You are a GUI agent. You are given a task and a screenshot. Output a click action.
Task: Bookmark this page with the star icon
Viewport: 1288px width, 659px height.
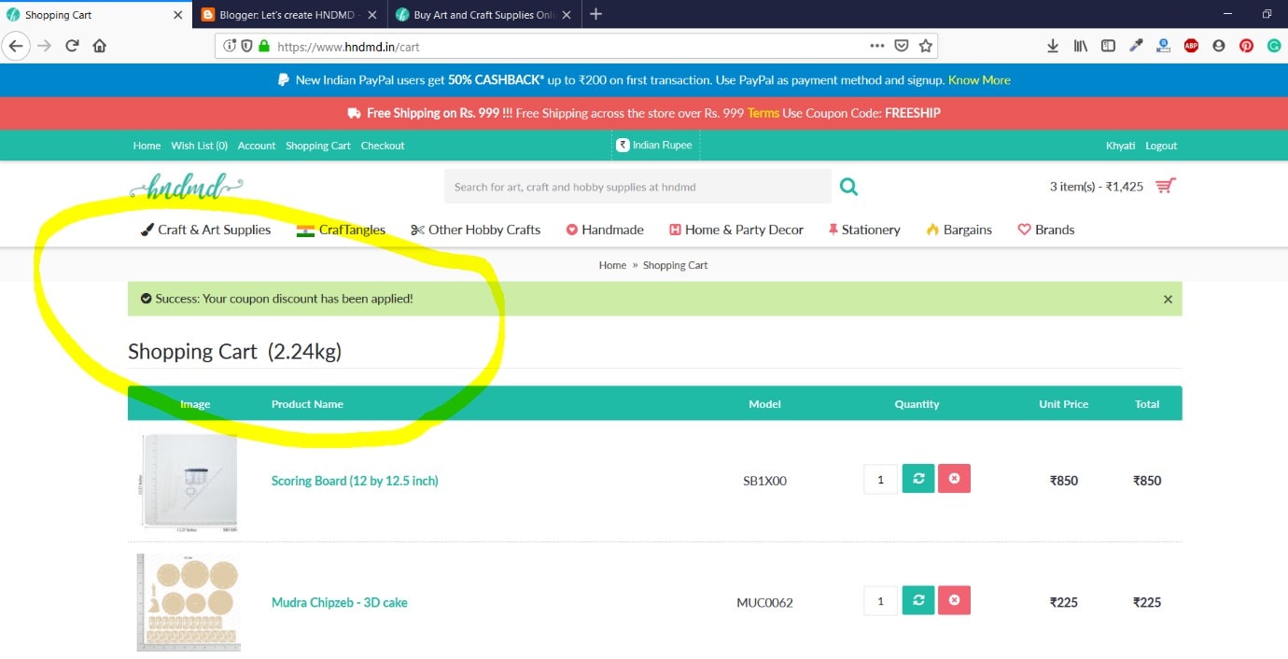tap(926, 46)
